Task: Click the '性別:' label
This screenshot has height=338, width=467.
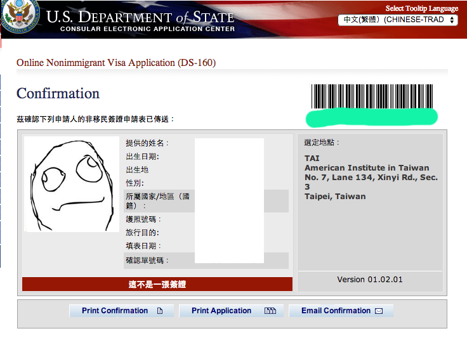Action: point(135,183)
